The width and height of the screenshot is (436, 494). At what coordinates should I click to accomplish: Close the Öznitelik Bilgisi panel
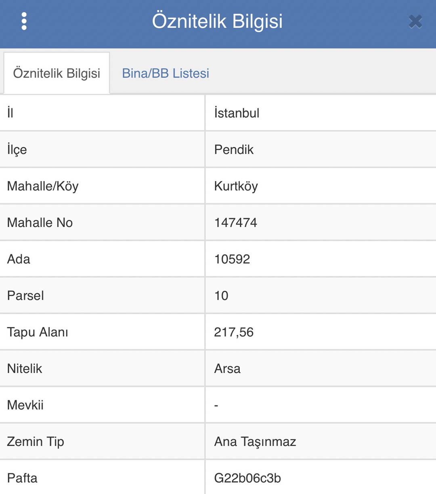click(415, 21)
